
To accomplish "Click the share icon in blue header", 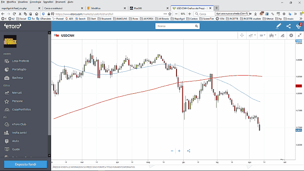I will (288, 26).
